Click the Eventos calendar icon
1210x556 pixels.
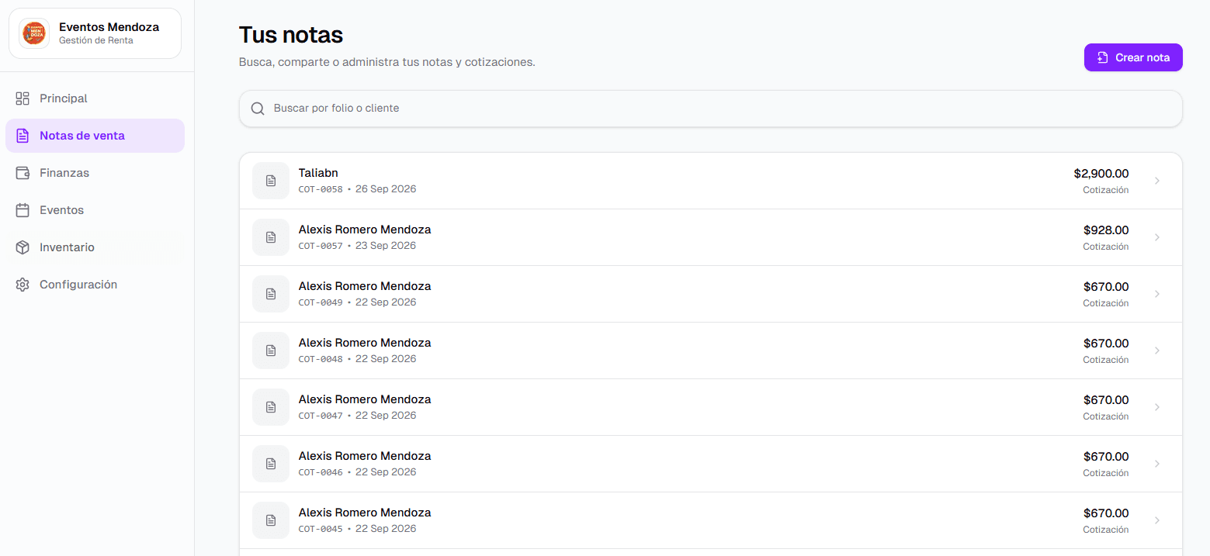(23, 210)
